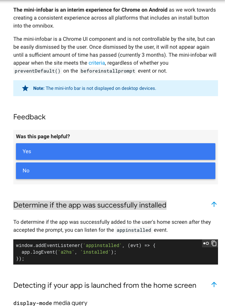
Task: Open the criteria hyperlink
Action: 96,63
